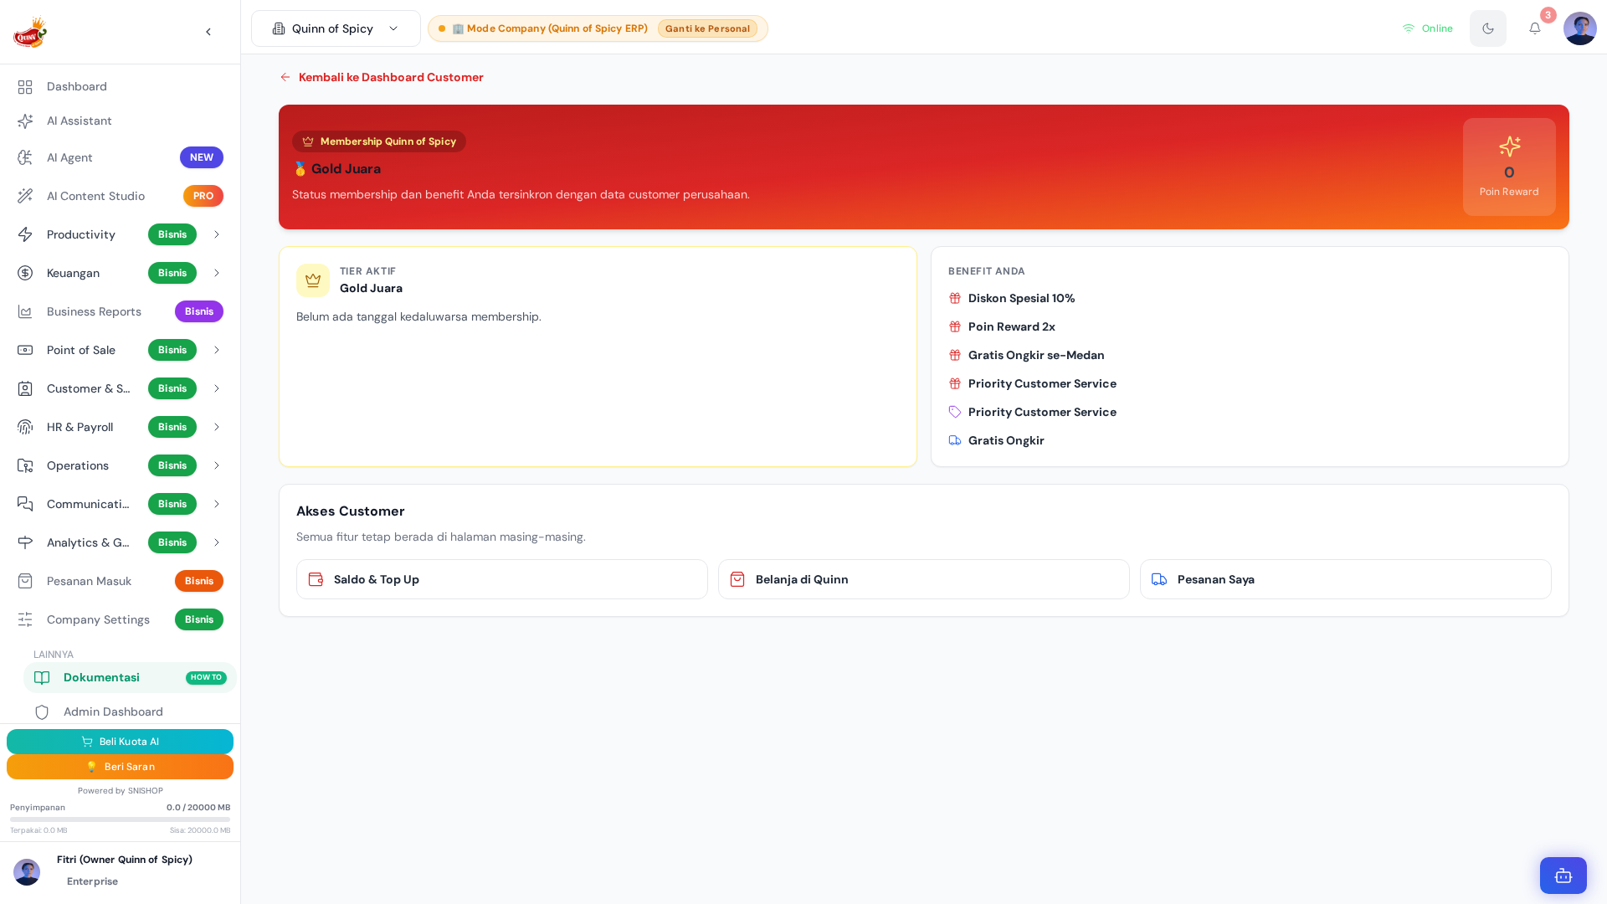Open the chatbot robot icon button

pos(1563,876)
